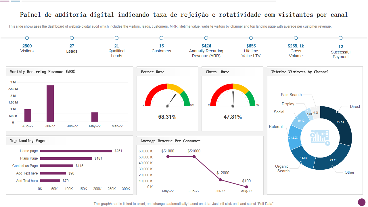Select the circle marker above 2500 Visitors

point(27,38)
